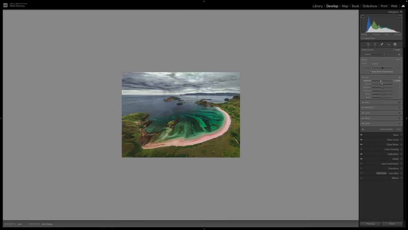Click the shadow clipping indicator in histogram

(362, 17)
